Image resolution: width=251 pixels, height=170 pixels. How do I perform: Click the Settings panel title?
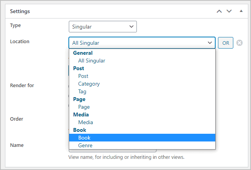(20, 12)
